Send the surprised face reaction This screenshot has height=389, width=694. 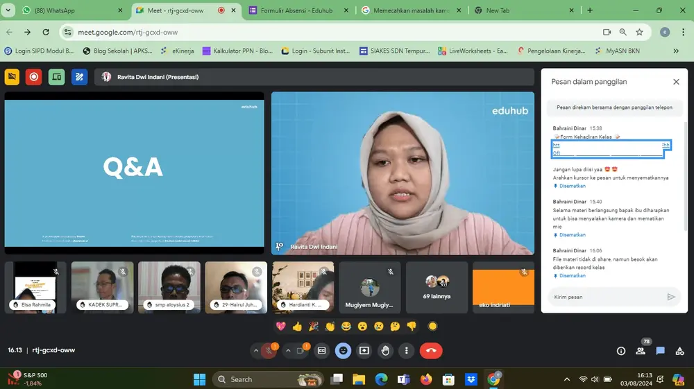362,326
